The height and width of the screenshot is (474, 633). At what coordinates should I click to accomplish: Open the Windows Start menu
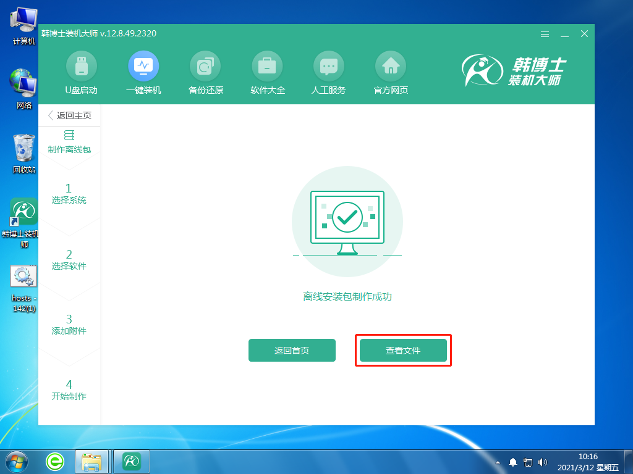tap(17, 460)
